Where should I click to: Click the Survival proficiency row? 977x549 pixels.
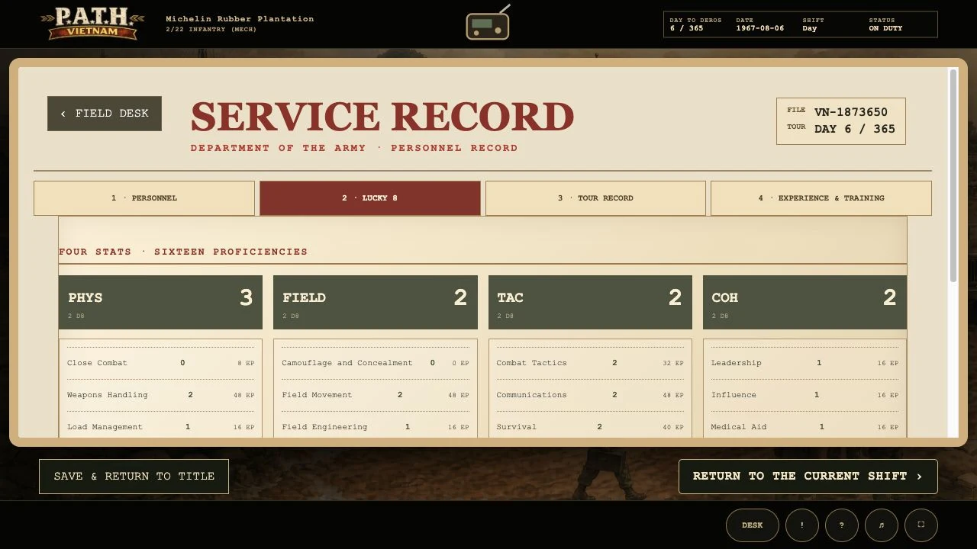pos(590,427)
